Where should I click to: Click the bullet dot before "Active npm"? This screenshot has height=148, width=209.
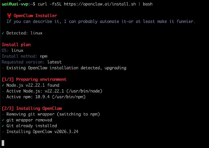pos(3,97)
